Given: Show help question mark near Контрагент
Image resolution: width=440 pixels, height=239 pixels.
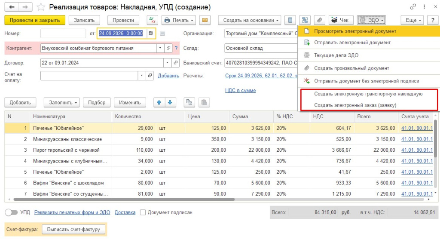Looking at the screenshot, I should tap(176, 48).
